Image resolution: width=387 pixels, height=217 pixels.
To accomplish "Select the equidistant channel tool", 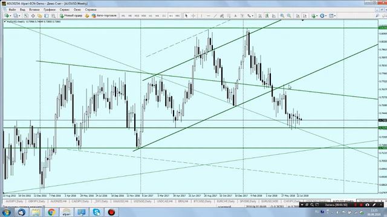I will pyautogui.click(x=222, y=16).
